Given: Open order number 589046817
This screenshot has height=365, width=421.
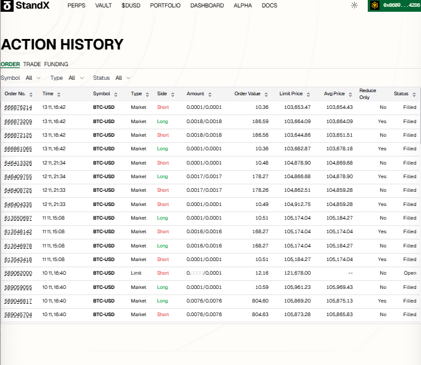Looking at the screenshot, I should [x=18, y=301].
